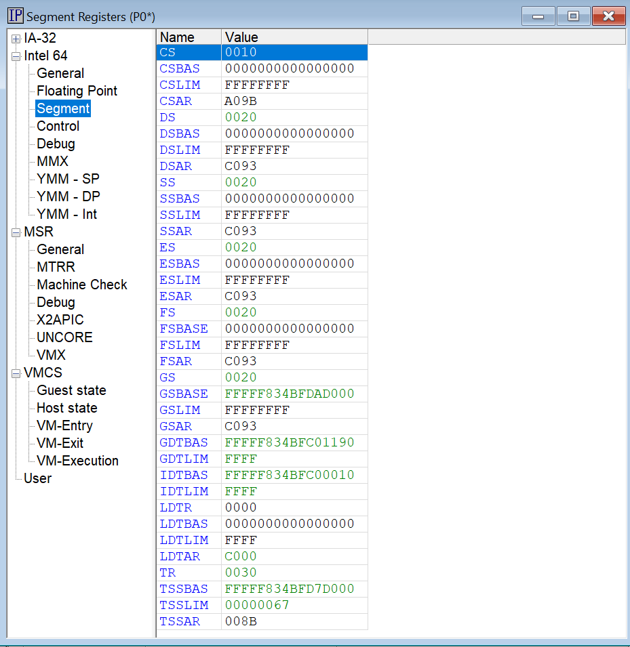Select the SS register name
Image resolution: width=630 pixels, height=647 pixels.
pyautogui.click(x=168, y=182)
